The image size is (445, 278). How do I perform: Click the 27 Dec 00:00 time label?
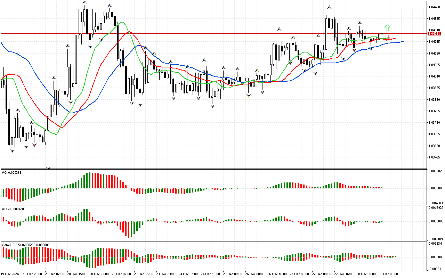point(300,274)
